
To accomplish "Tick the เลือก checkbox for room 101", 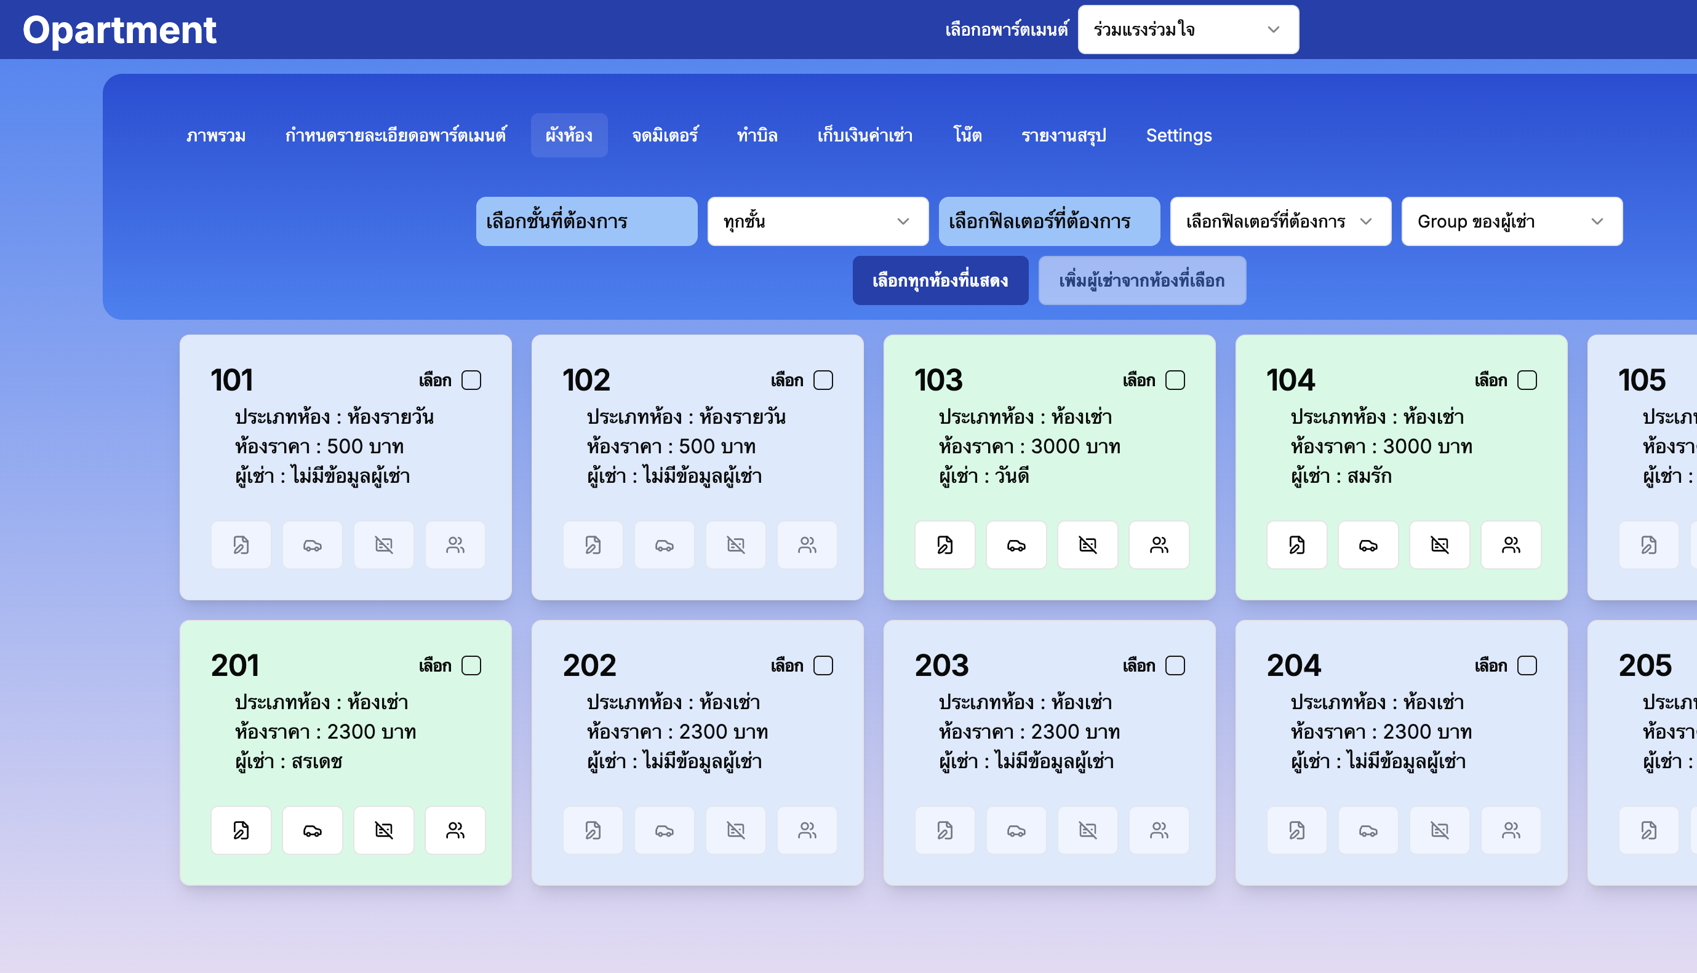I will coord(471,380).
